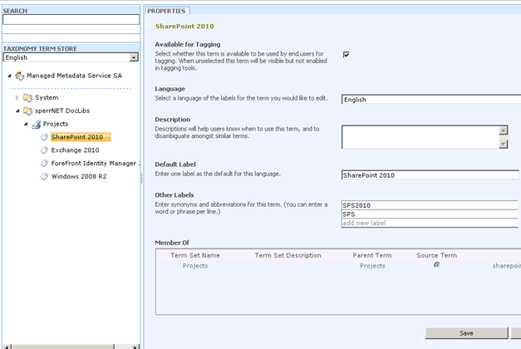
Task: Click Projects under Parent Term
Action: click(x=372, y=266)
